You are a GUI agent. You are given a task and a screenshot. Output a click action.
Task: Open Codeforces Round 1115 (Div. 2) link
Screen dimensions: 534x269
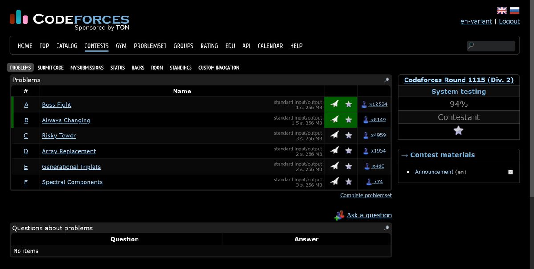[x=459, y=80]
